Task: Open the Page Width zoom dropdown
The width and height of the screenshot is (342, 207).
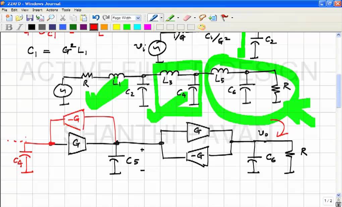Action: click(x=138, y=18)
